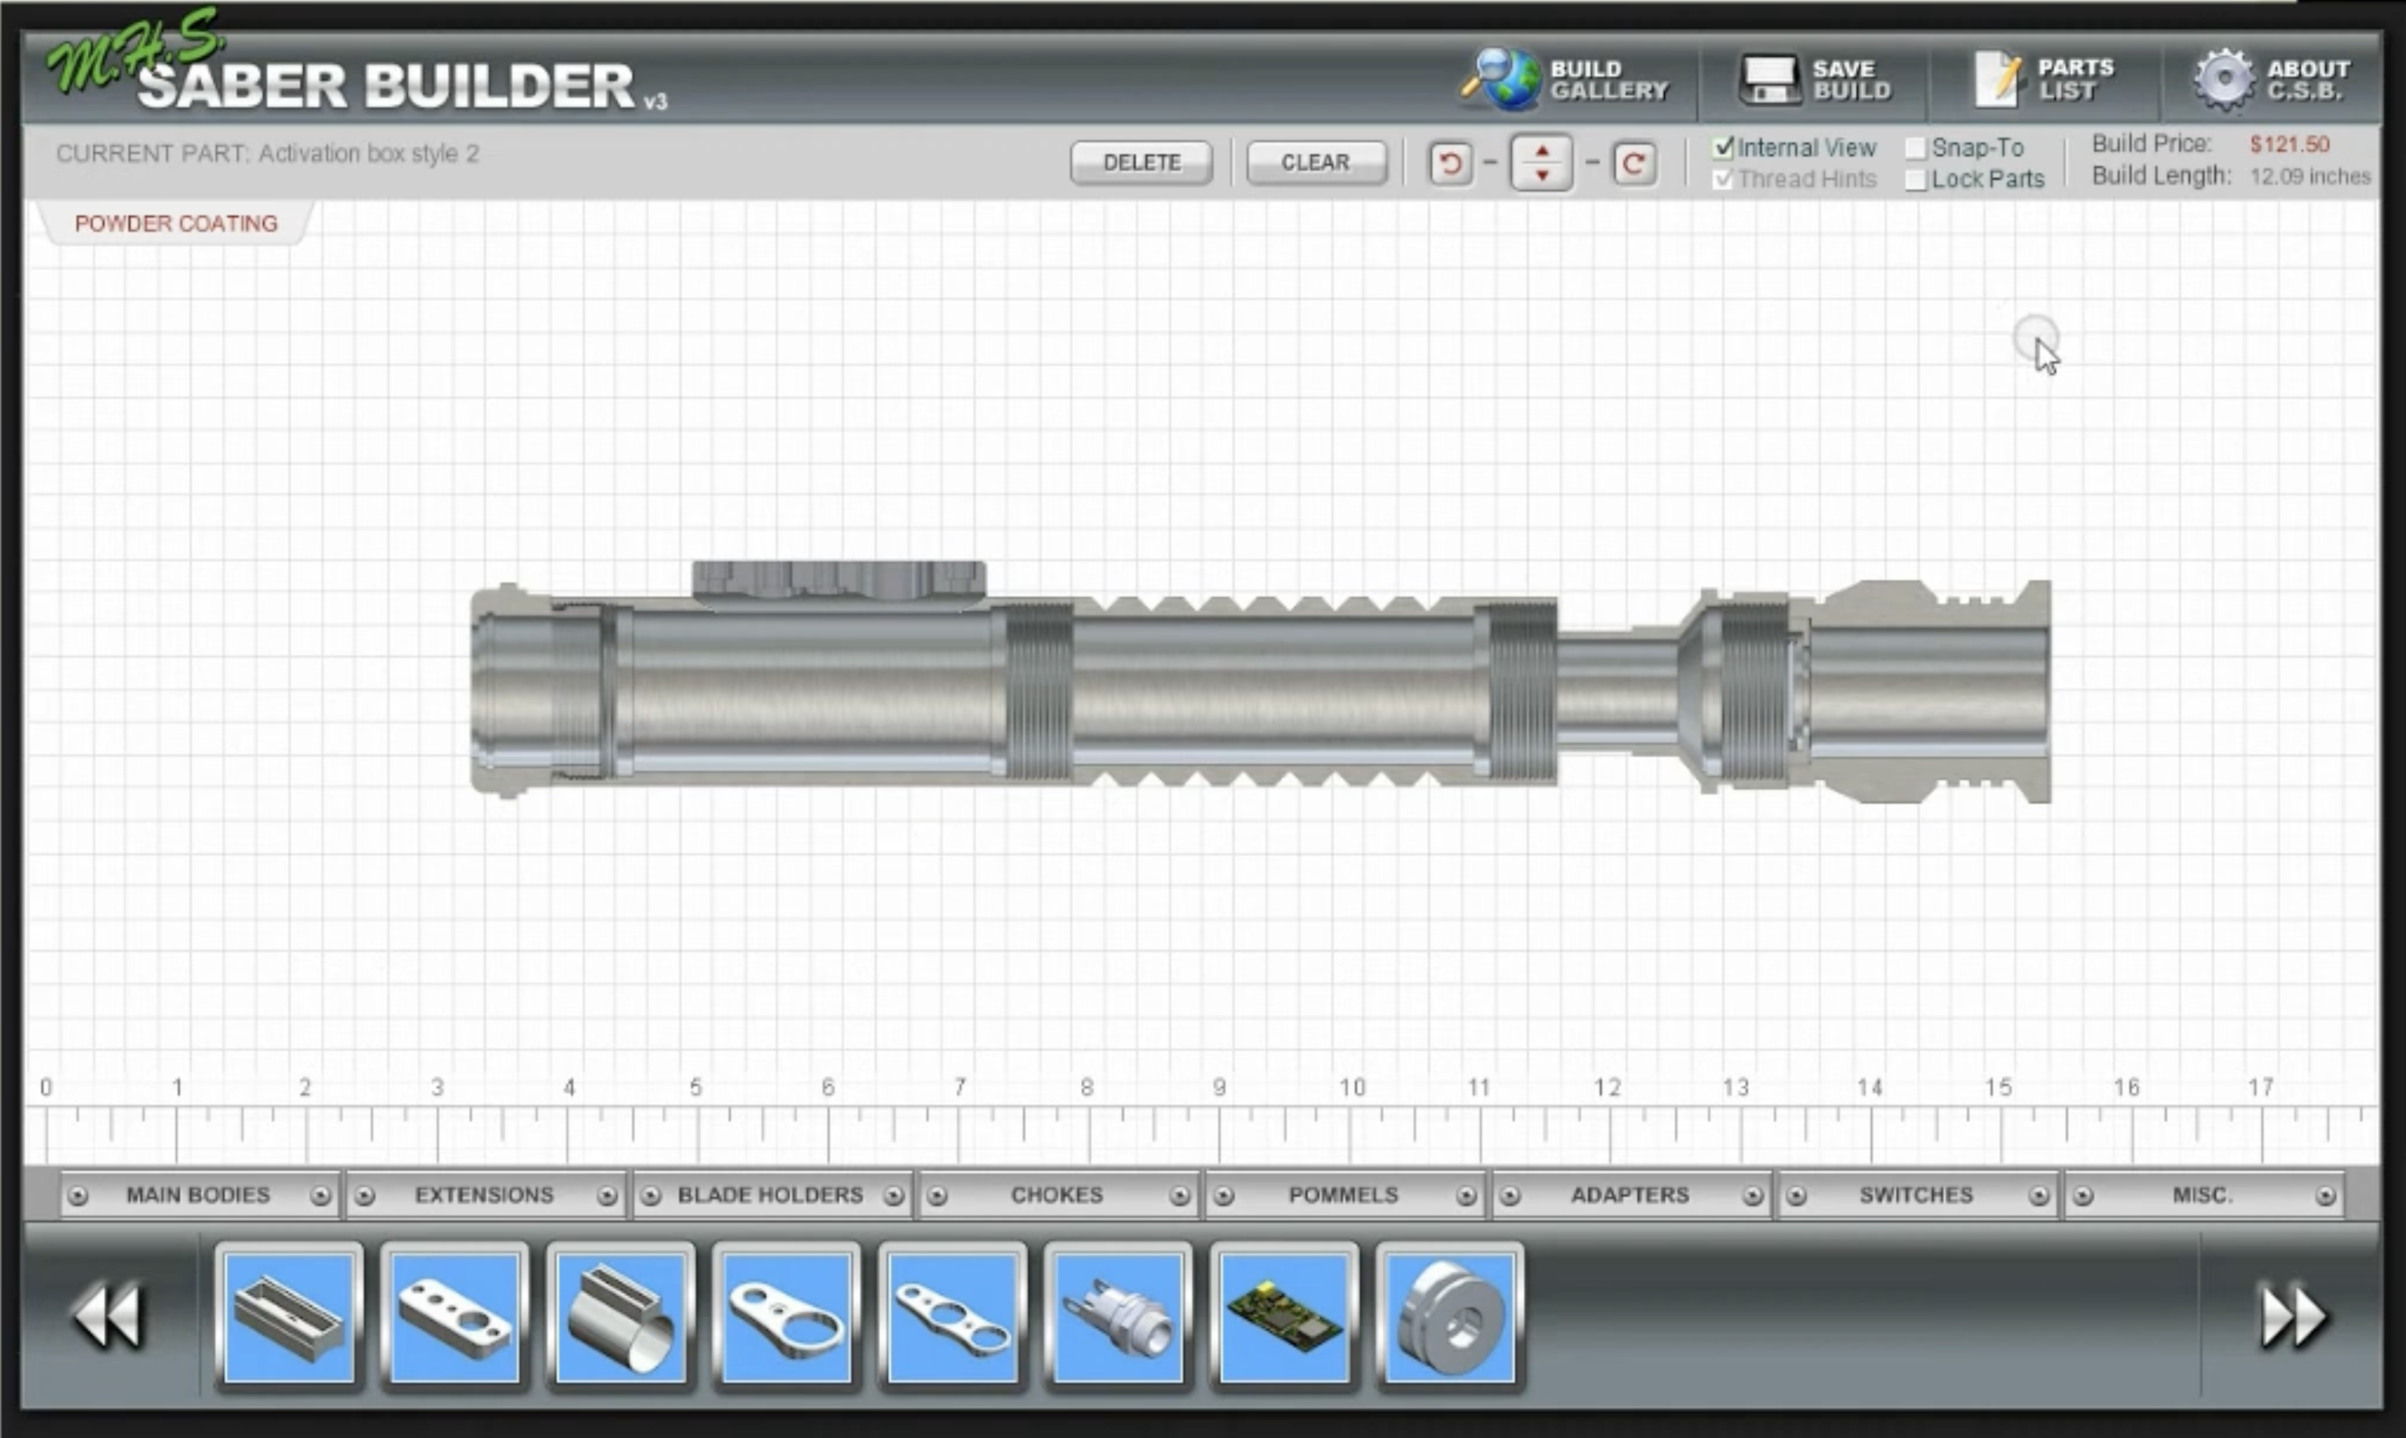Open the Powder Coating tab

[177, 224]
